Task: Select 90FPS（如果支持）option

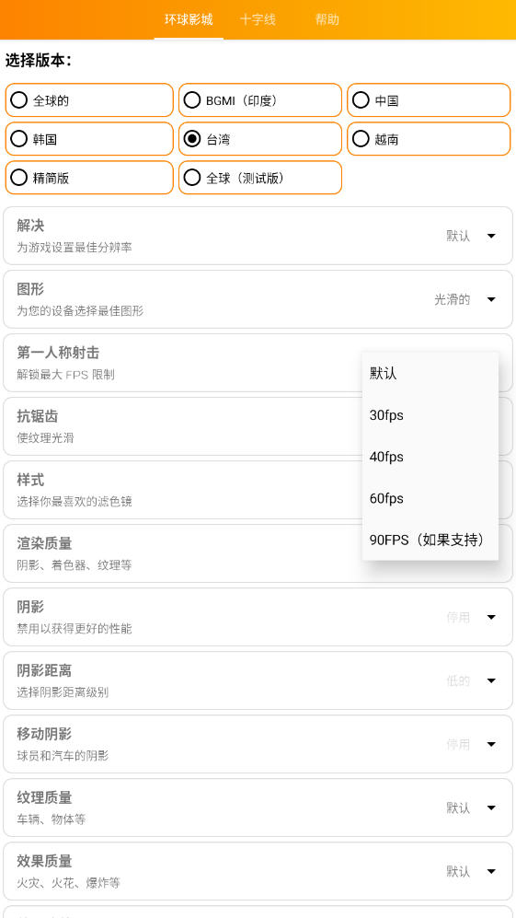Action: pos(430,540)
